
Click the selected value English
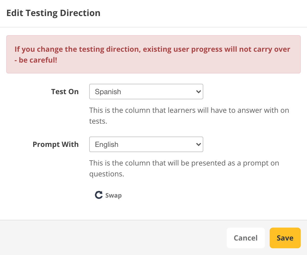coord(107,145)
